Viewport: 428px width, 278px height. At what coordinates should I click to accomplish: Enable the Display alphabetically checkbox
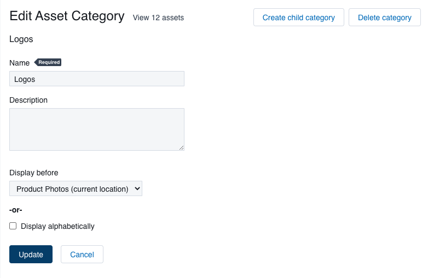[13, 226]
